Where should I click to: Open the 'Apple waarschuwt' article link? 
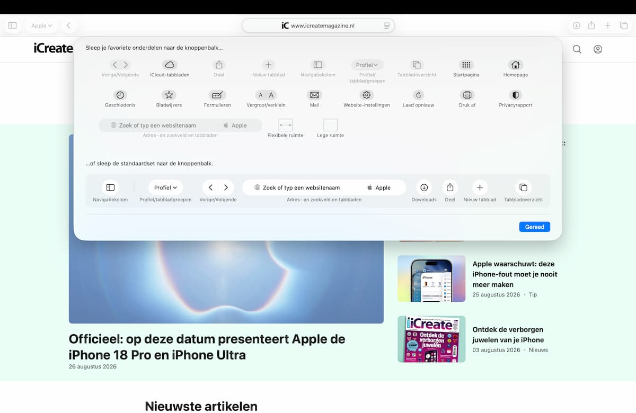click(515, 274)
